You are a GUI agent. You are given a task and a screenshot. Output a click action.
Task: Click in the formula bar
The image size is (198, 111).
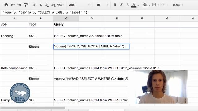coord(99,12)
